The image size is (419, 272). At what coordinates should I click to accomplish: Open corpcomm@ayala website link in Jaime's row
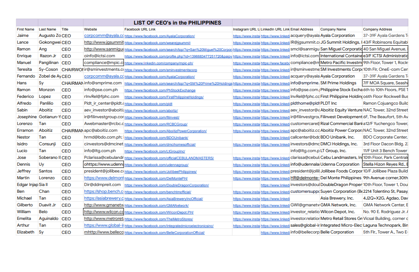[x=104, y=36]
